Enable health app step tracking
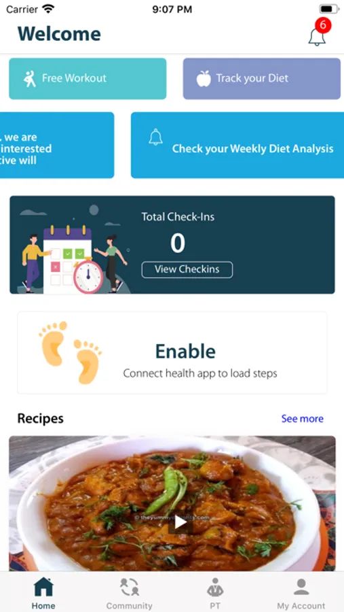This screenshot has width=344, height=612. [172, 352]
